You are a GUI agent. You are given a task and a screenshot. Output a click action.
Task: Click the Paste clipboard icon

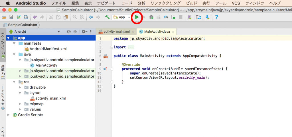[x=66, y=17]
